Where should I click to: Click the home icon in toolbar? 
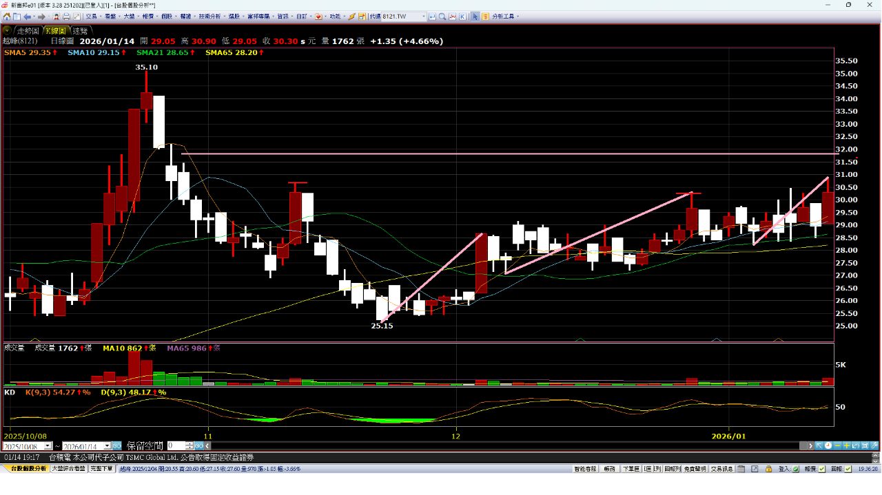click(x=6, y=16)
